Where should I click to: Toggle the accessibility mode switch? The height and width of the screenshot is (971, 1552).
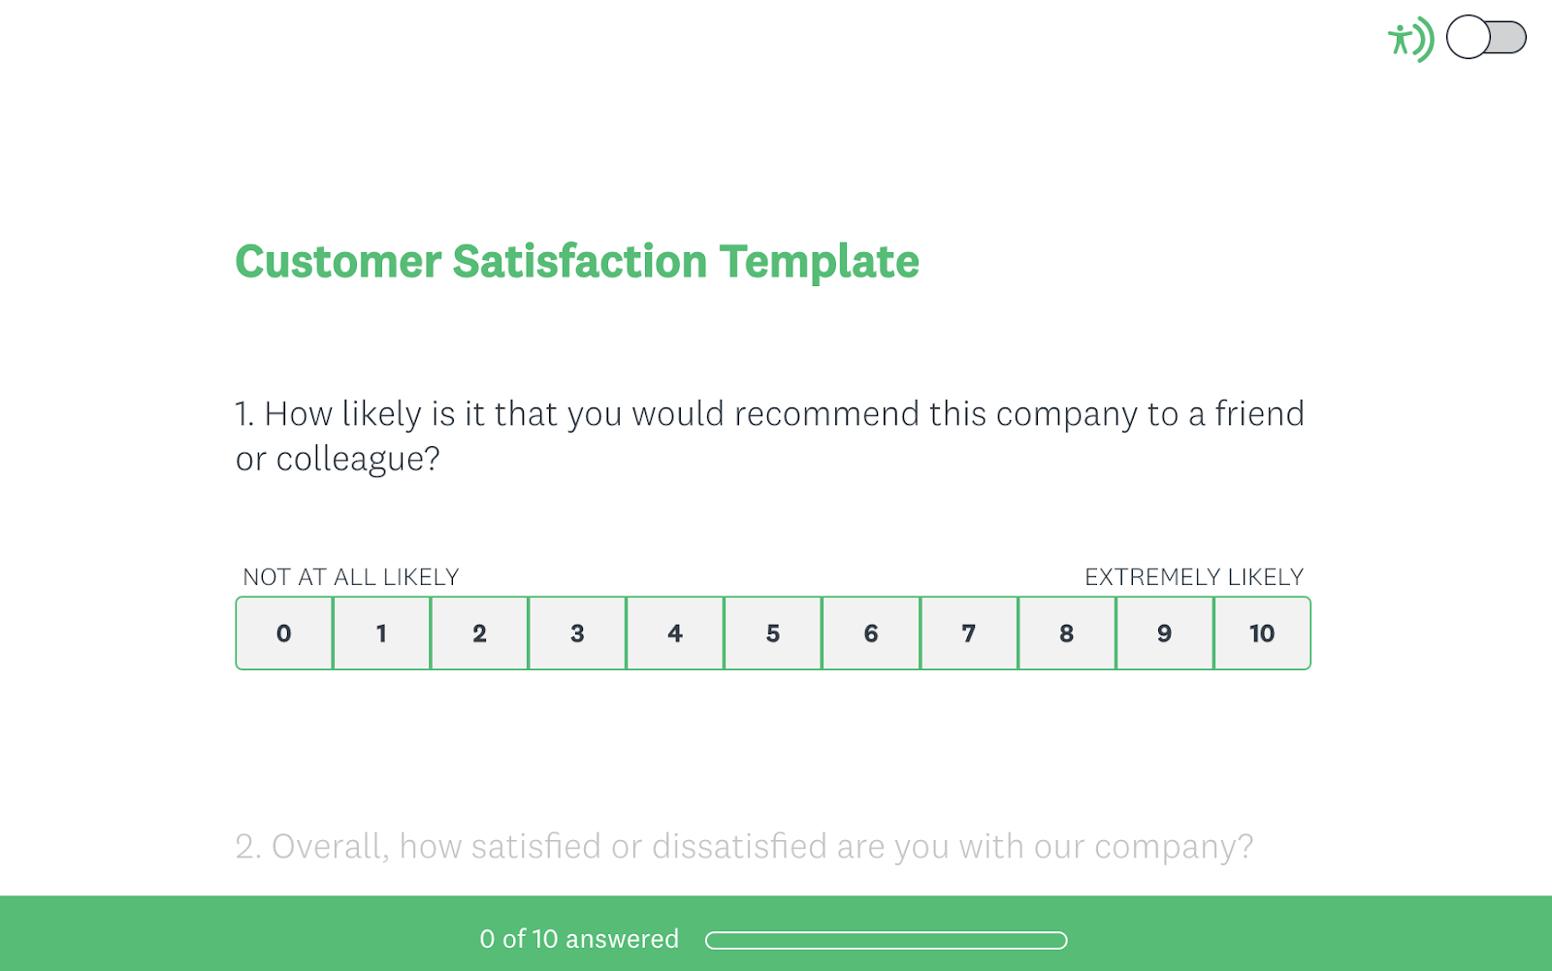click(x=1486, y=38)
